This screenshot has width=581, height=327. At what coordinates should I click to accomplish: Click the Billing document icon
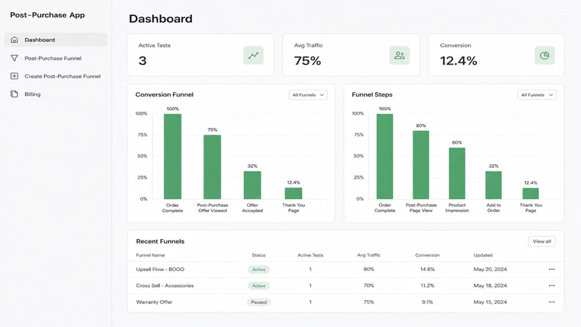click(x=14, y=94)
